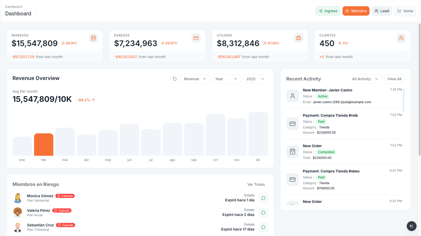This screenshot has height=236, width=421.
Task: Click the shopping bag icon on New Order activity
Action: point(292,151)
